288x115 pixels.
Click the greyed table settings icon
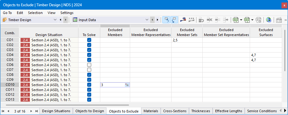(279, 20)
